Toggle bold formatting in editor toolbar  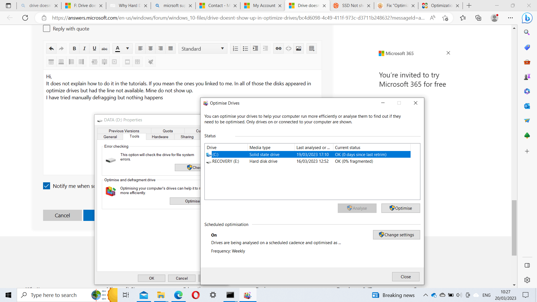pos(74,48)
